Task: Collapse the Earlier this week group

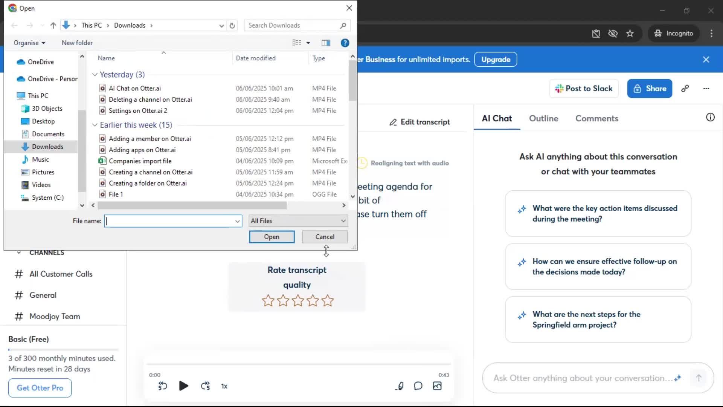Action: [95, 125]
